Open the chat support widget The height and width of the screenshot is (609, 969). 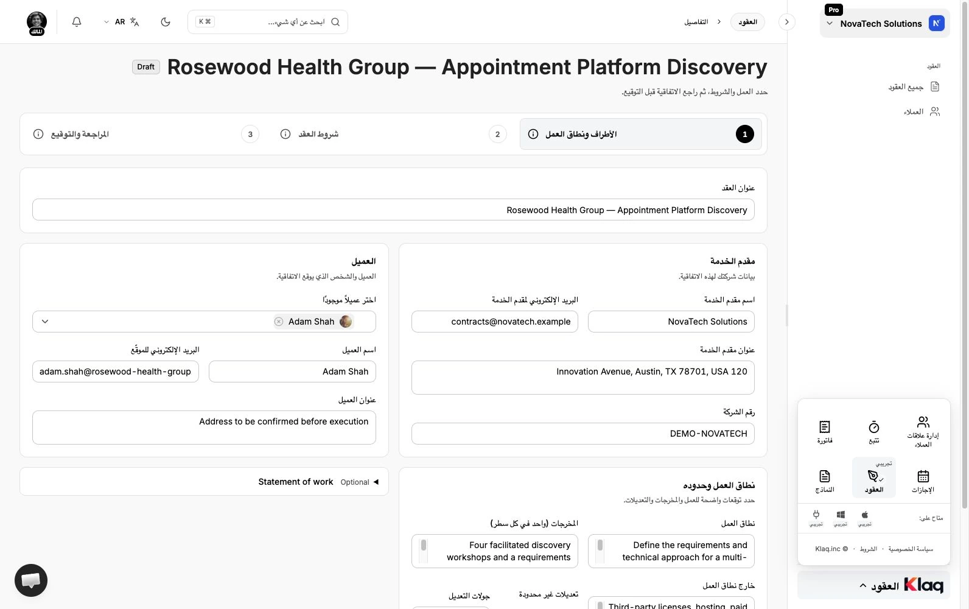(31, 580)
